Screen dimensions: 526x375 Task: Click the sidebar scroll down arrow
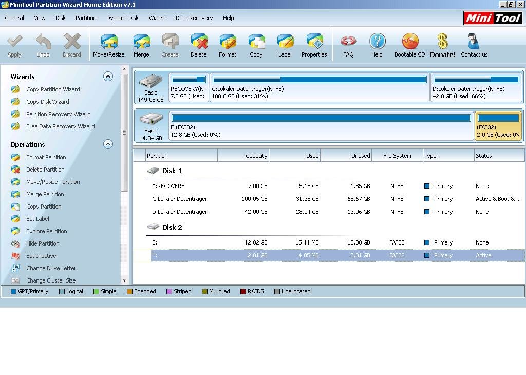[124, 280]
